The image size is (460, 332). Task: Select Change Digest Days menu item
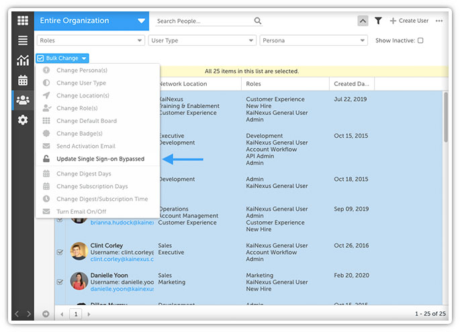[97, 173]
